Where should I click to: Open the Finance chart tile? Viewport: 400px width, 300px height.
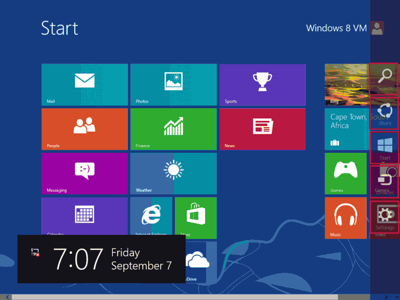(173, 129)
